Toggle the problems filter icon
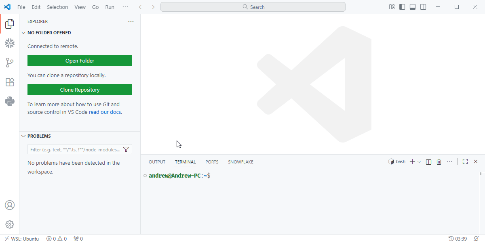This screenshot has width=485, height=243. tap(127, 149)
